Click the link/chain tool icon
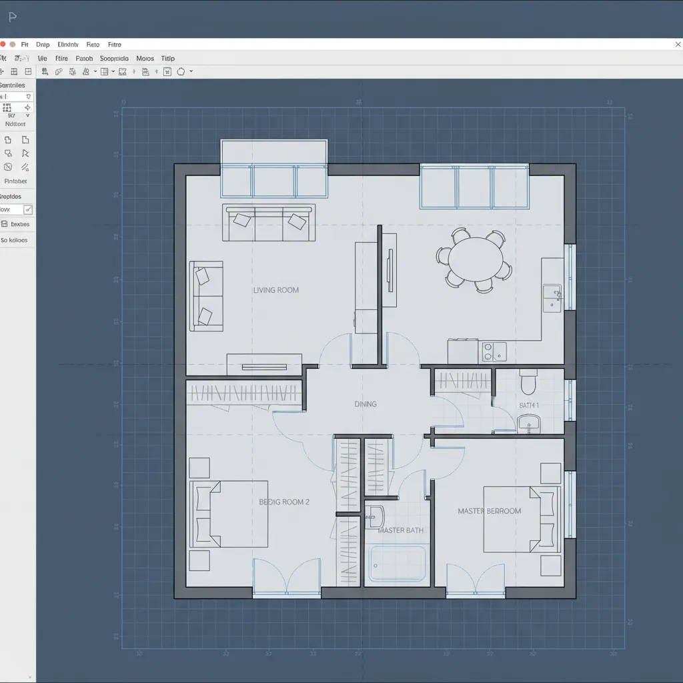 click(59, 71)
